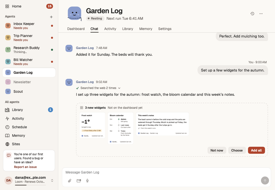
Task: Open the Home dashboard icon
Action: [7, 6]
